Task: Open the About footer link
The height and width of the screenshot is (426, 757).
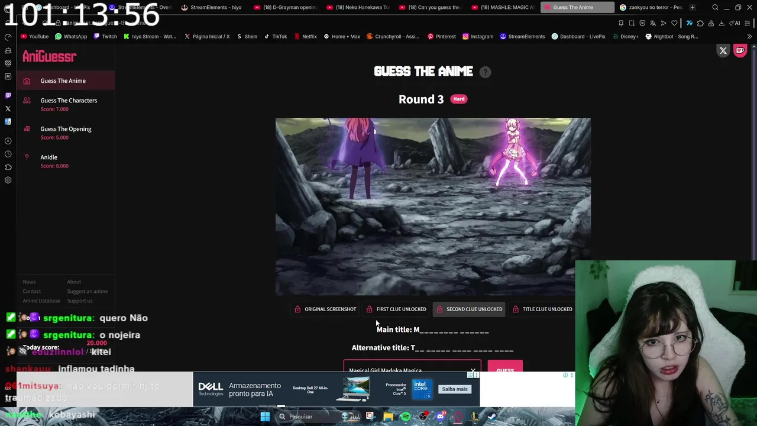Action: (x=74, y=282)
